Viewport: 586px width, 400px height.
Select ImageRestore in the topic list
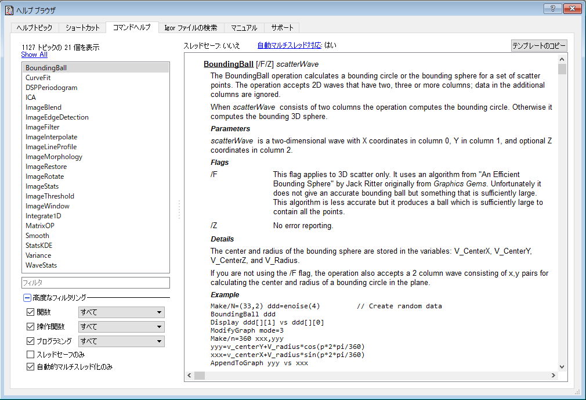pos(96,167)
